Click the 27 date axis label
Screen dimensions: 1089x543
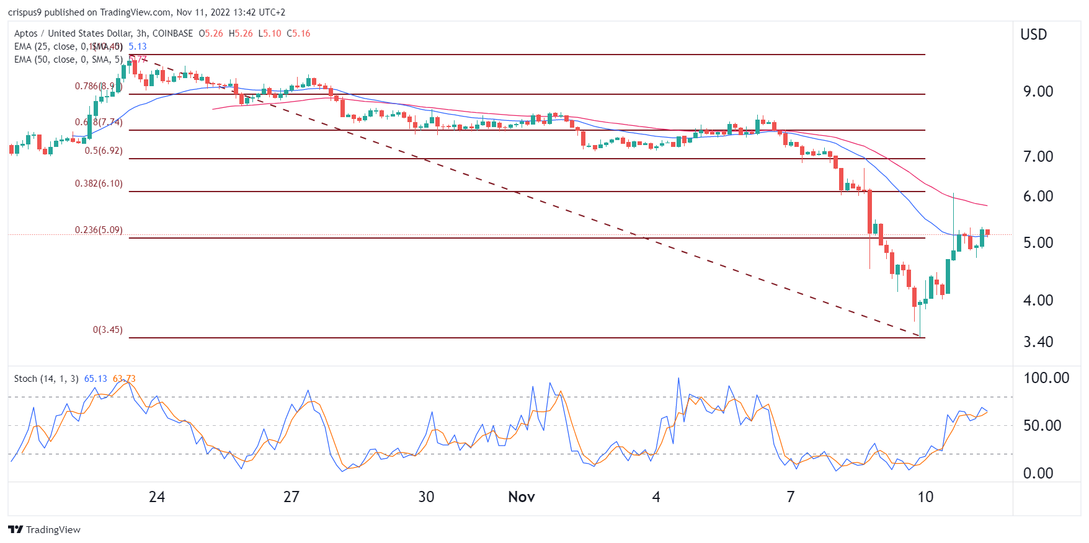point(291,497)
